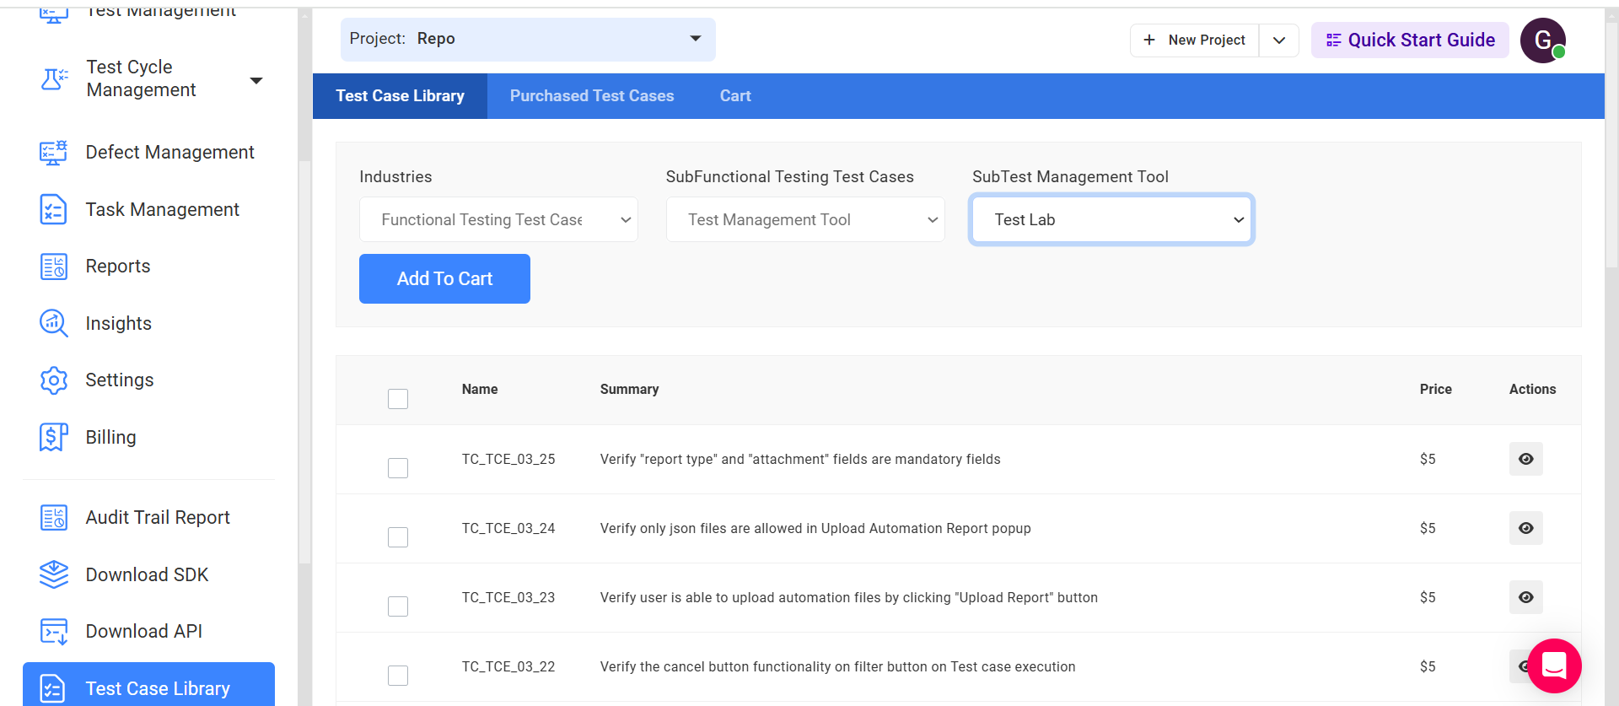Open Reports from sidebar
This screenshot has height=706, width=1619.
[x=118, y=267]
